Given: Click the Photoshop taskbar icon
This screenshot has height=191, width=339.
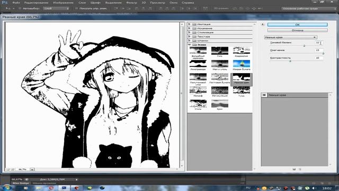Looking at the screenshot, I should click(x=64, y=188).
